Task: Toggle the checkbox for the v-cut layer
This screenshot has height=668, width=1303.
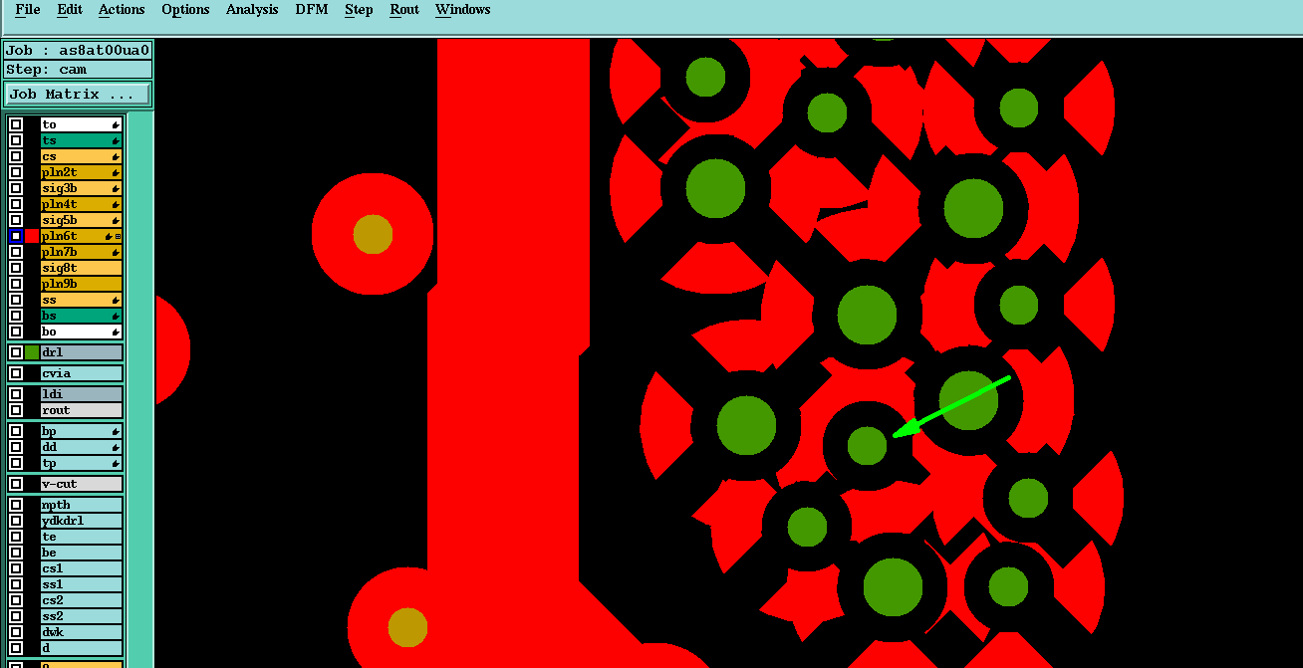Action: click(x=16, y=484)
